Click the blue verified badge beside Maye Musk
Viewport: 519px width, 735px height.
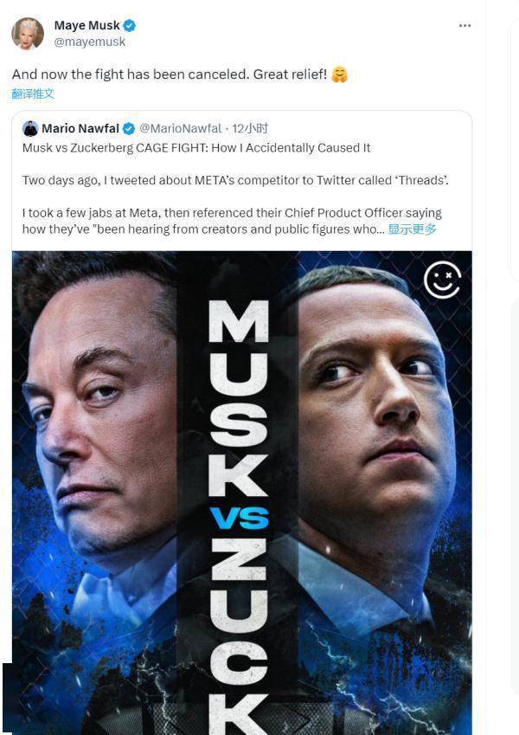tap(130, 26)
